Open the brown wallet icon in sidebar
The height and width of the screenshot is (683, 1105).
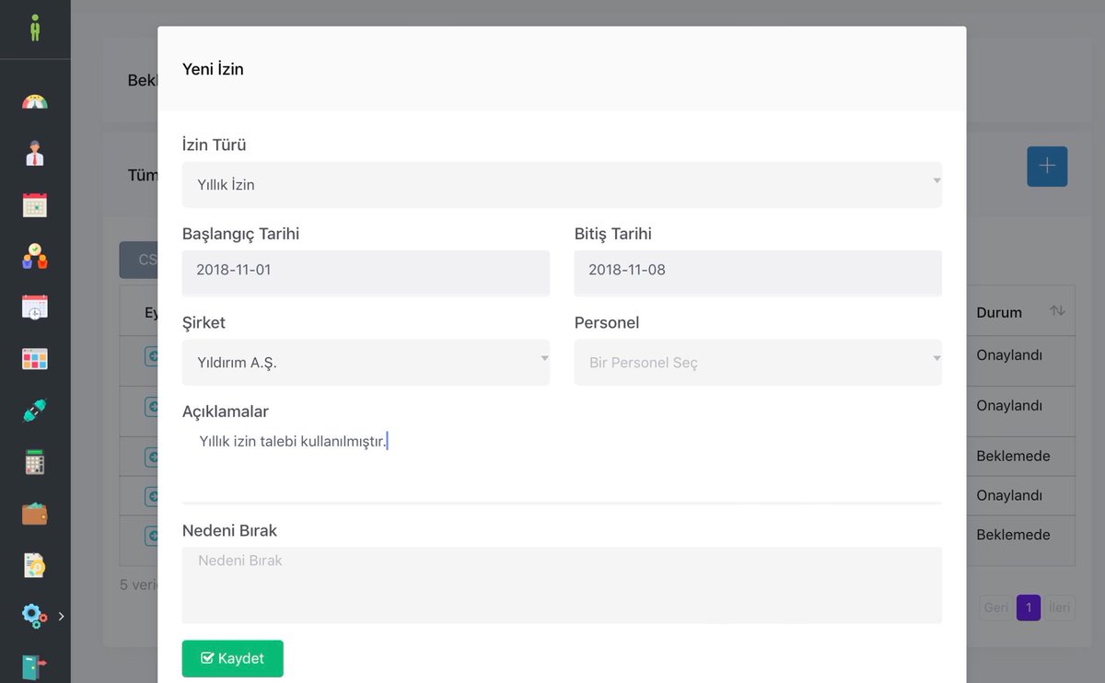coord(35,514)
